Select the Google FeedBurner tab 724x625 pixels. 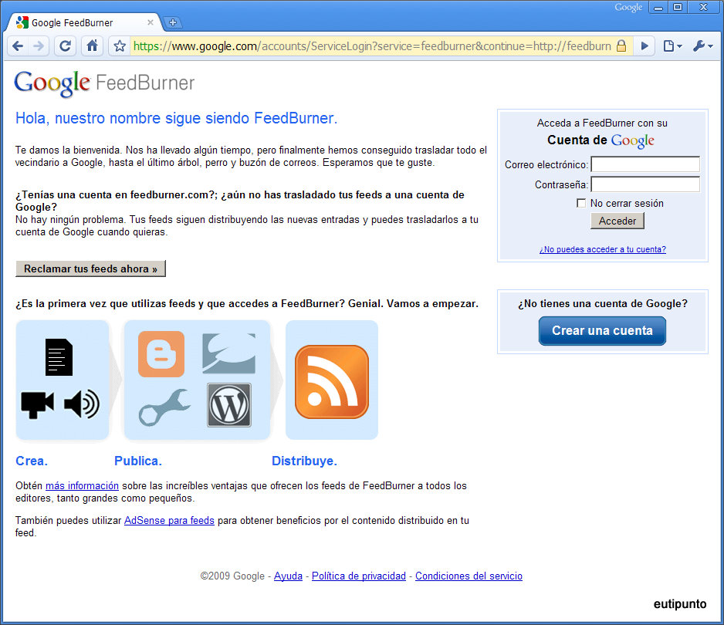83,22
